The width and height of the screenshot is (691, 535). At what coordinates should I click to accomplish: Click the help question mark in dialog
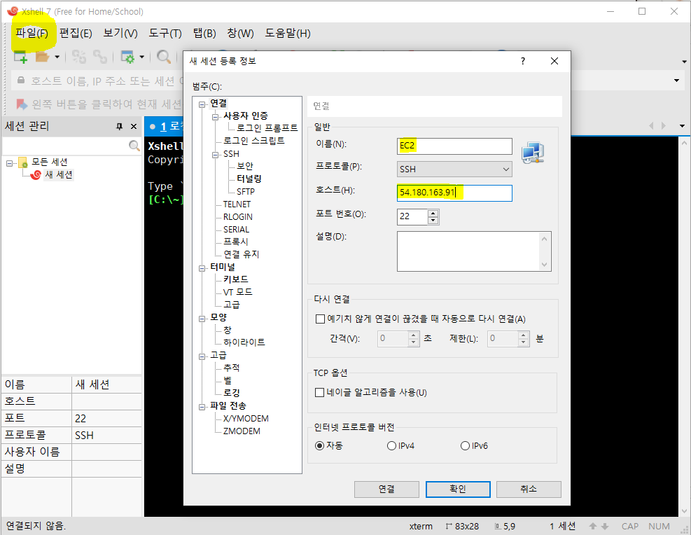point(523,61)
